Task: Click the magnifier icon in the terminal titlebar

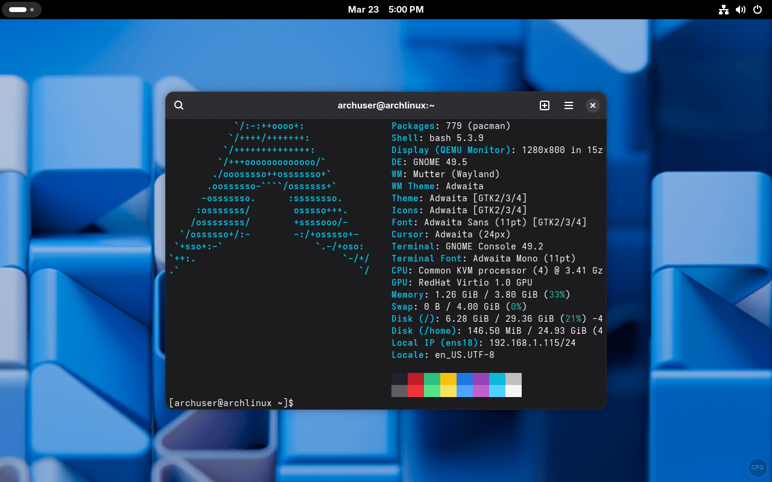Action: pyautogui.click(x=179, y=105)
